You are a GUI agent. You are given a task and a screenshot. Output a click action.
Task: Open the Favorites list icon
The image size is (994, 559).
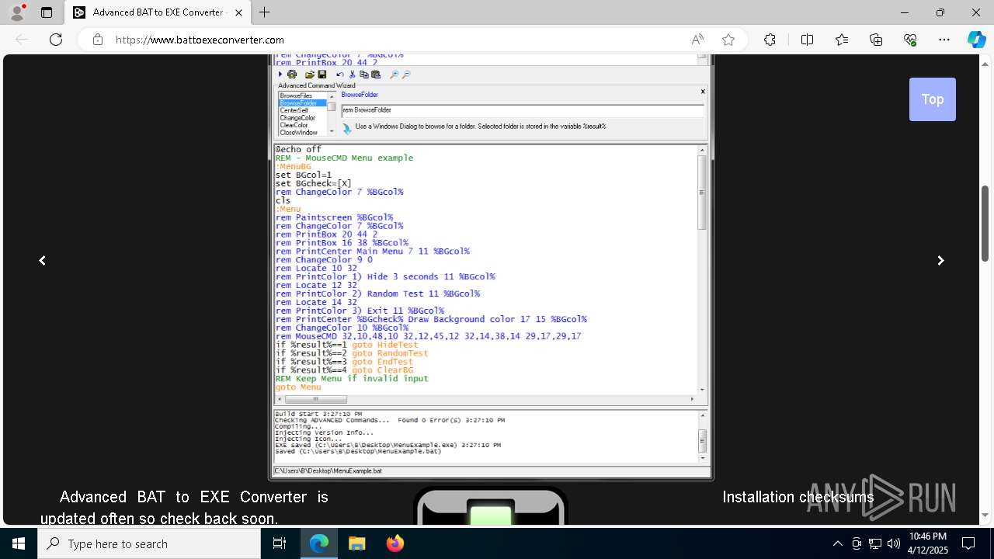842,40
